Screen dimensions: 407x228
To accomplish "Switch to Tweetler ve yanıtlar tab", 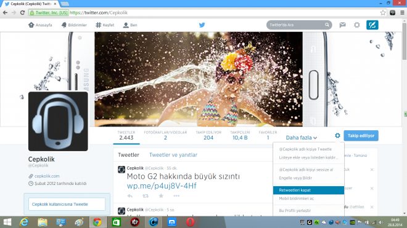I will click(173, 155).
